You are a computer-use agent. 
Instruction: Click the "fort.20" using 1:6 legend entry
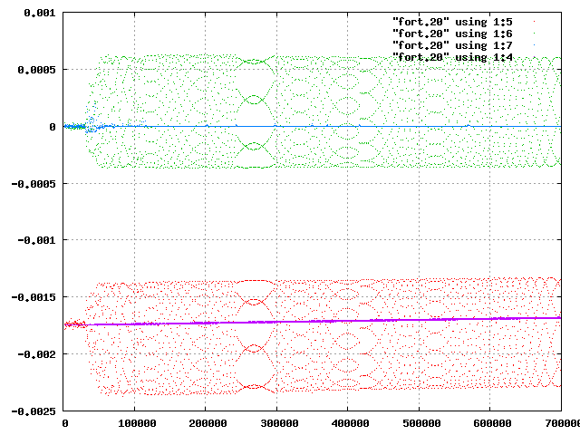[x=452, y=34]
